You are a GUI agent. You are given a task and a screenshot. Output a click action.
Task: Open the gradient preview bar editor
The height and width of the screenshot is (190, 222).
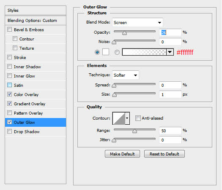coord(144,52)
